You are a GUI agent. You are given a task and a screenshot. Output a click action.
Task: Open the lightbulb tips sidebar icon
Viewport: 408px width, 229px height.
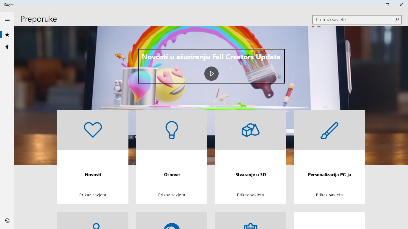[7, 47]
